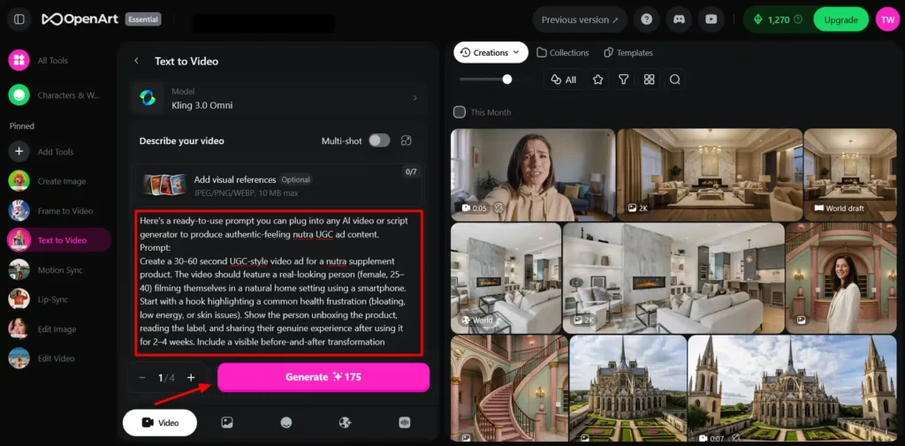
Task: Toggle the sidebar collapse icon
Action: [19, 19]
